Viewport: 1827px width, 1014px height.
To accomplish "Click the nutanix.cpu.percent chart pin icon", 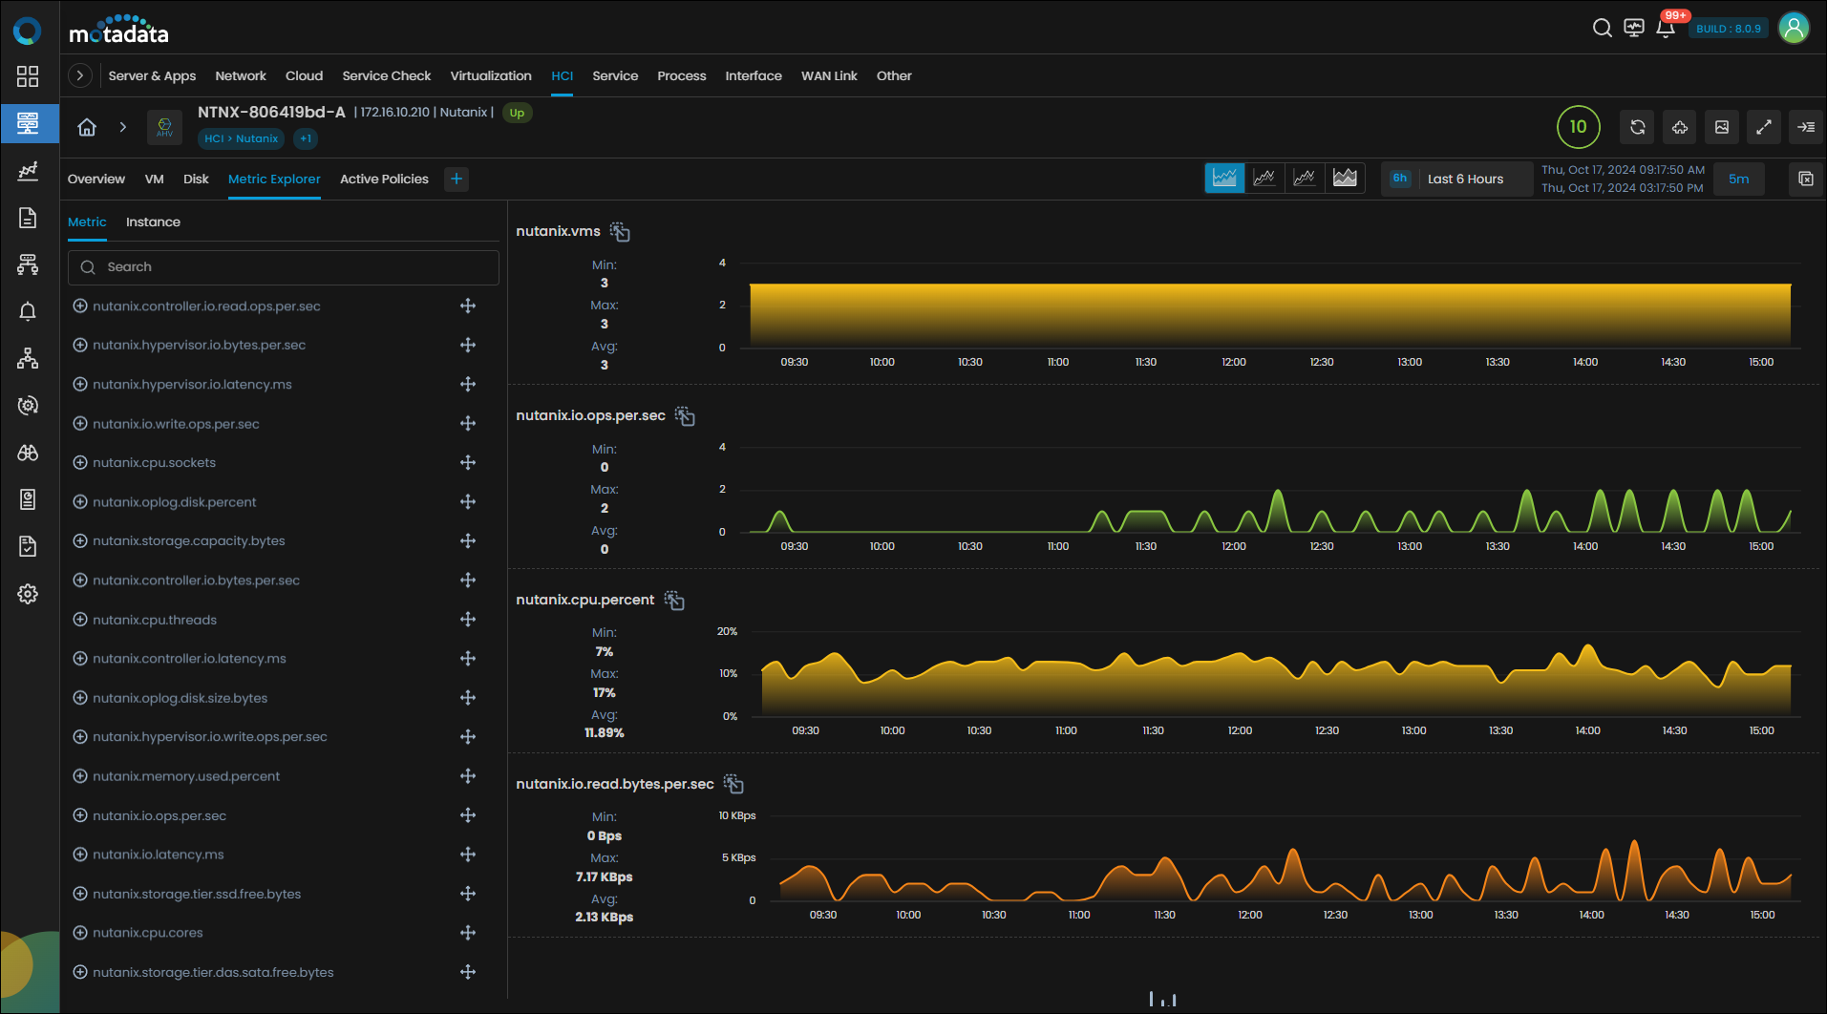I will (674, 601).
